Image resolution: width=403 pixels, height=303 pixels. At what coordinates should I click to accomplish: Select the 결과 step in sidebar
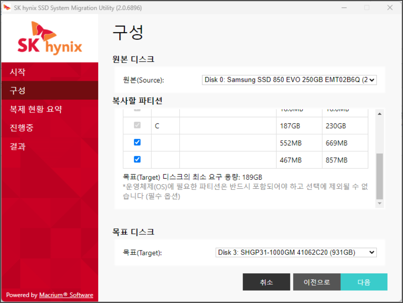[50, 146]
